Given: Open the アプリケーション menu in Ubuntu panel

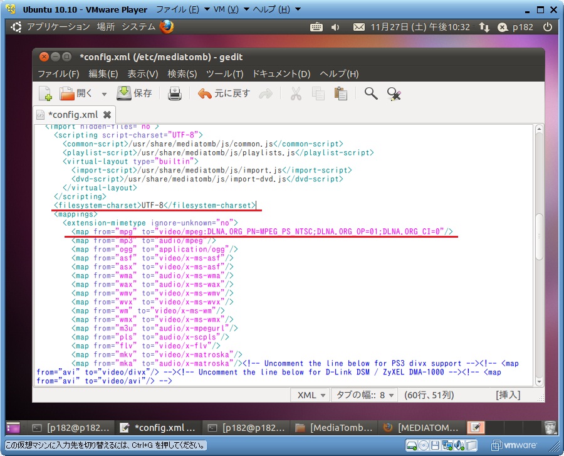Looking at the screenshot, I should 58,27.
